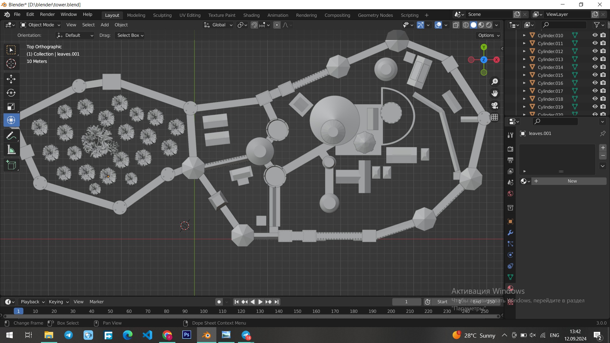
Task: Switch to the Modeling workspace tab
Action: [x=136, y=15]
